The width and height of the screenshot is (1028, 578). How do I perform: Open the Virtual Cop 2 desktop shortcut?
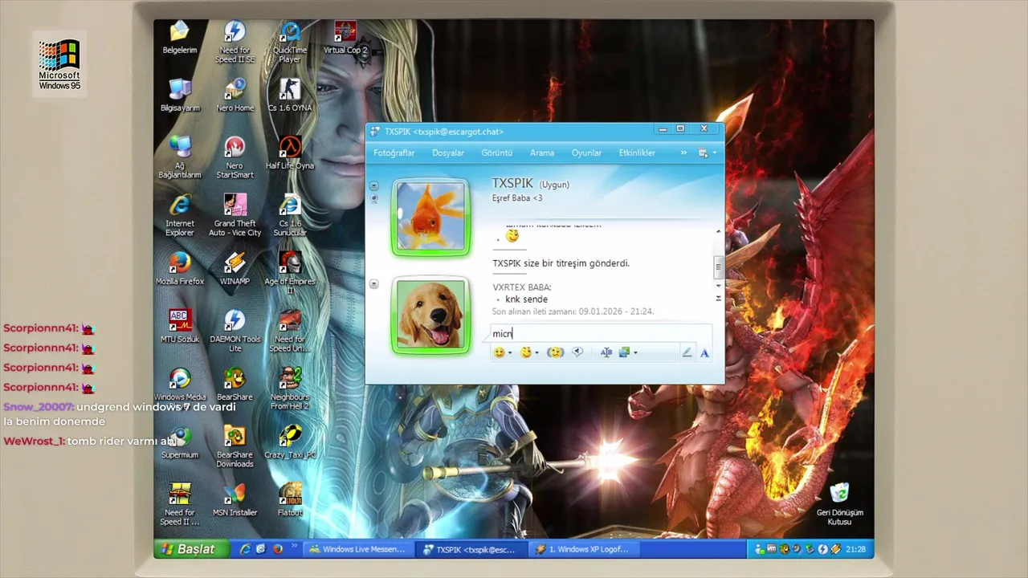(x=345, y=39)
